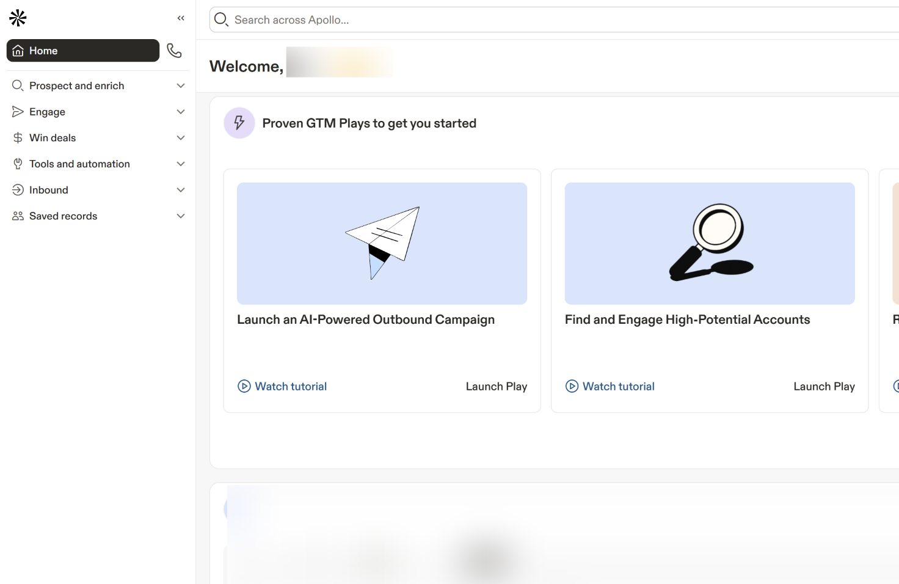
Task: Click the dollar sign Win deals icon
Action: (18, 138)
